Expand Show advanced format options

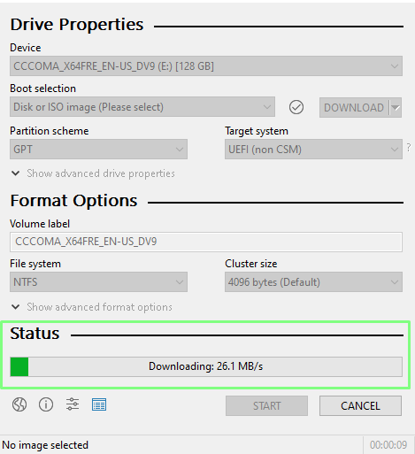(x=92, y=307)
